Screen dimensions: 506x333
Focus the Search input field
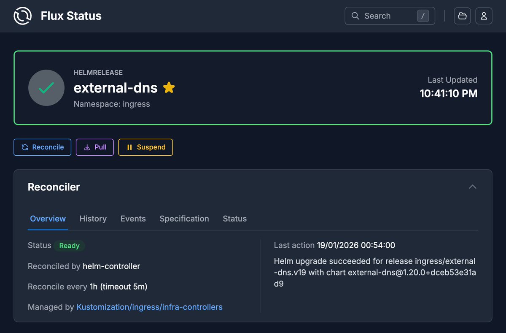[x=390, y=16]
